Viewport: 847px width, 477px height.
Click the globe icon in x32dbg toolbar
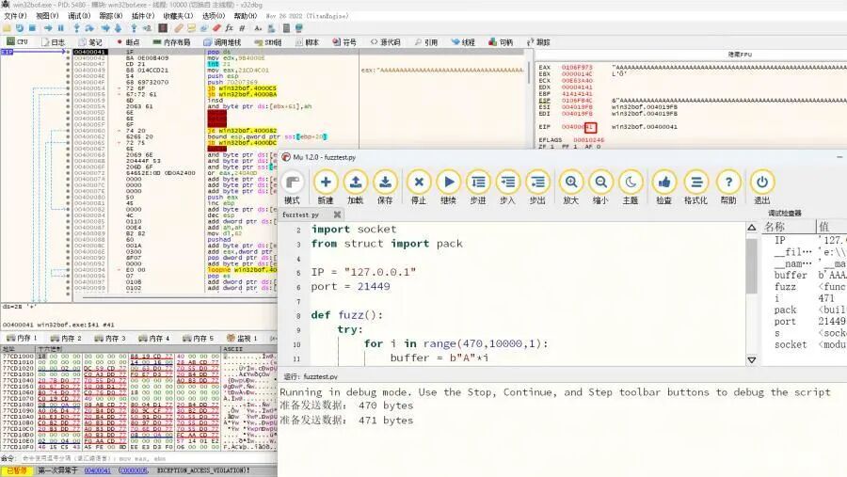(298, 28)
